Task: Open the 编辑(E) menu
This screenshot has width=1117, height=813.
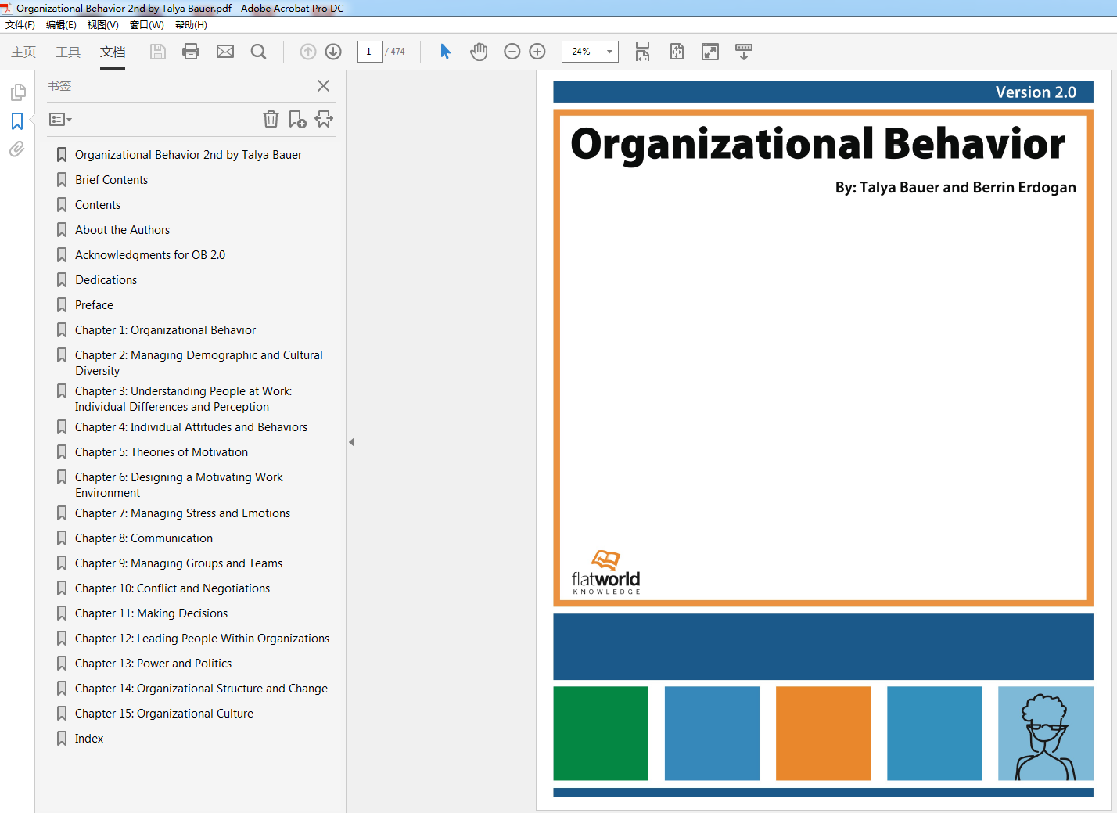Action: 61,25
